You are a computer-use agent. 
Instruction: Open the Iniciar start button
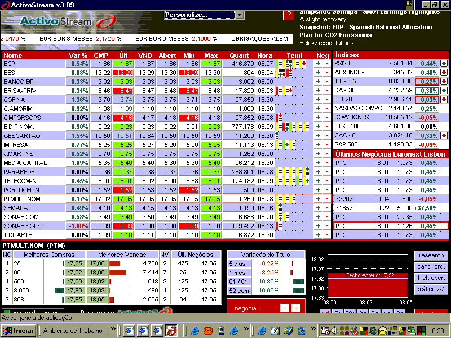(19, 331)
